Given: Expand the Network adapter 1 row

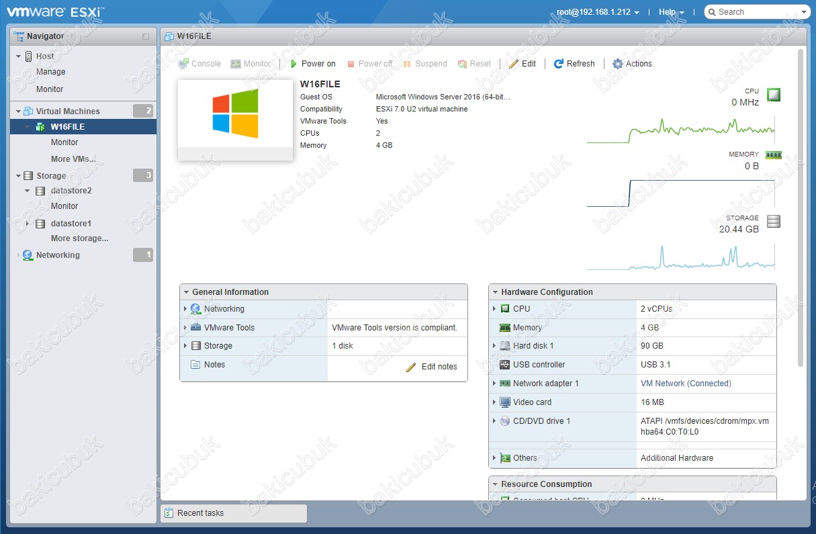Looking at the screenshot, I should 494,384.
